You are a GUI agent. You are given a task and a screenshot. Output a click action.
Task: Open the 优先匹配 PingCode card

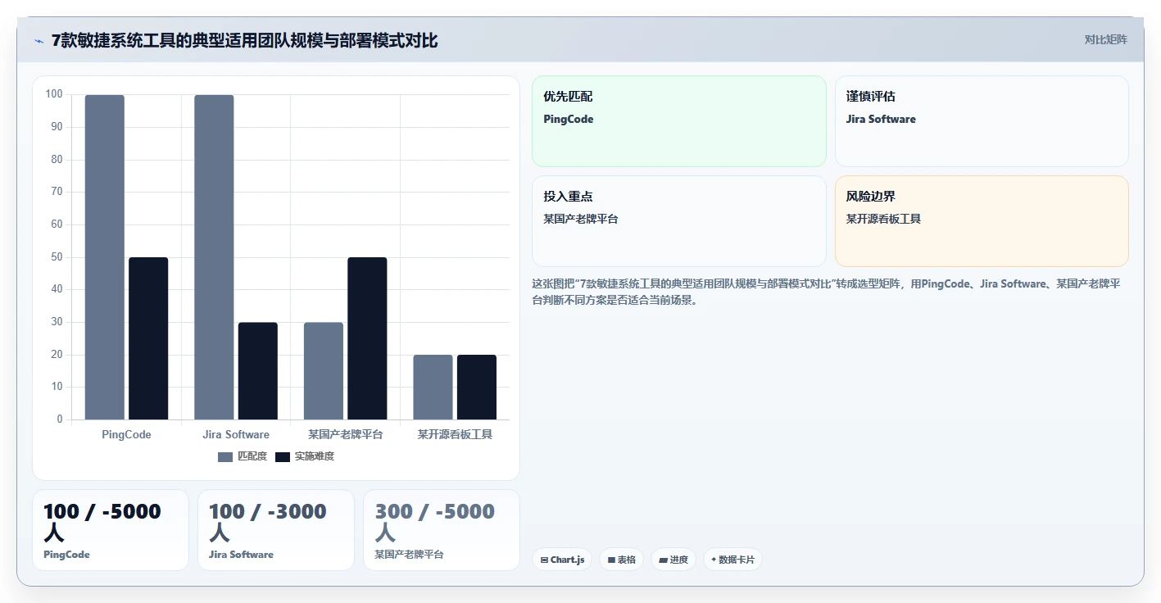click(x=679, y=121)
